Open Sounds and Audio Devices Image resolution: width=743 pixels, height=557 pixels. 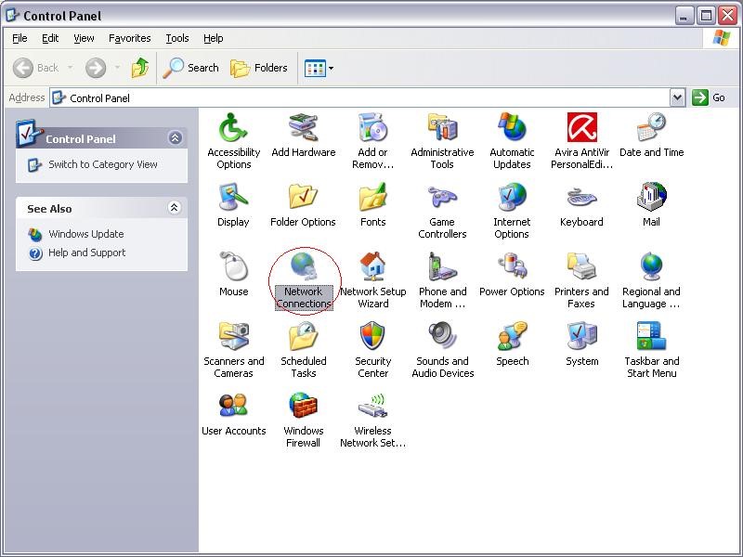pos(443,337)
